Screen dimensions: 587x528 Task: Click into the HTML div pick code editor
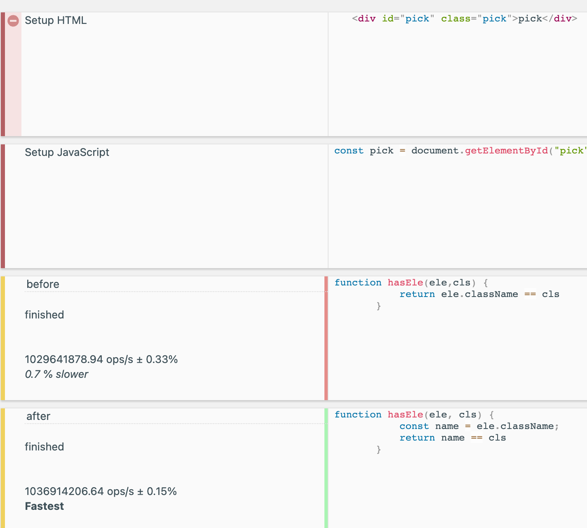[x=464, y=19]
